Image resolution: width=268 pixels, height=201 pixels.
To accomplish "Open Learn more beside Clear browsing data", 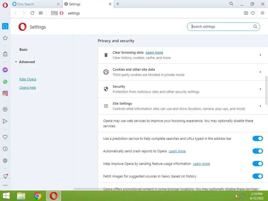I will click(154, 52).
